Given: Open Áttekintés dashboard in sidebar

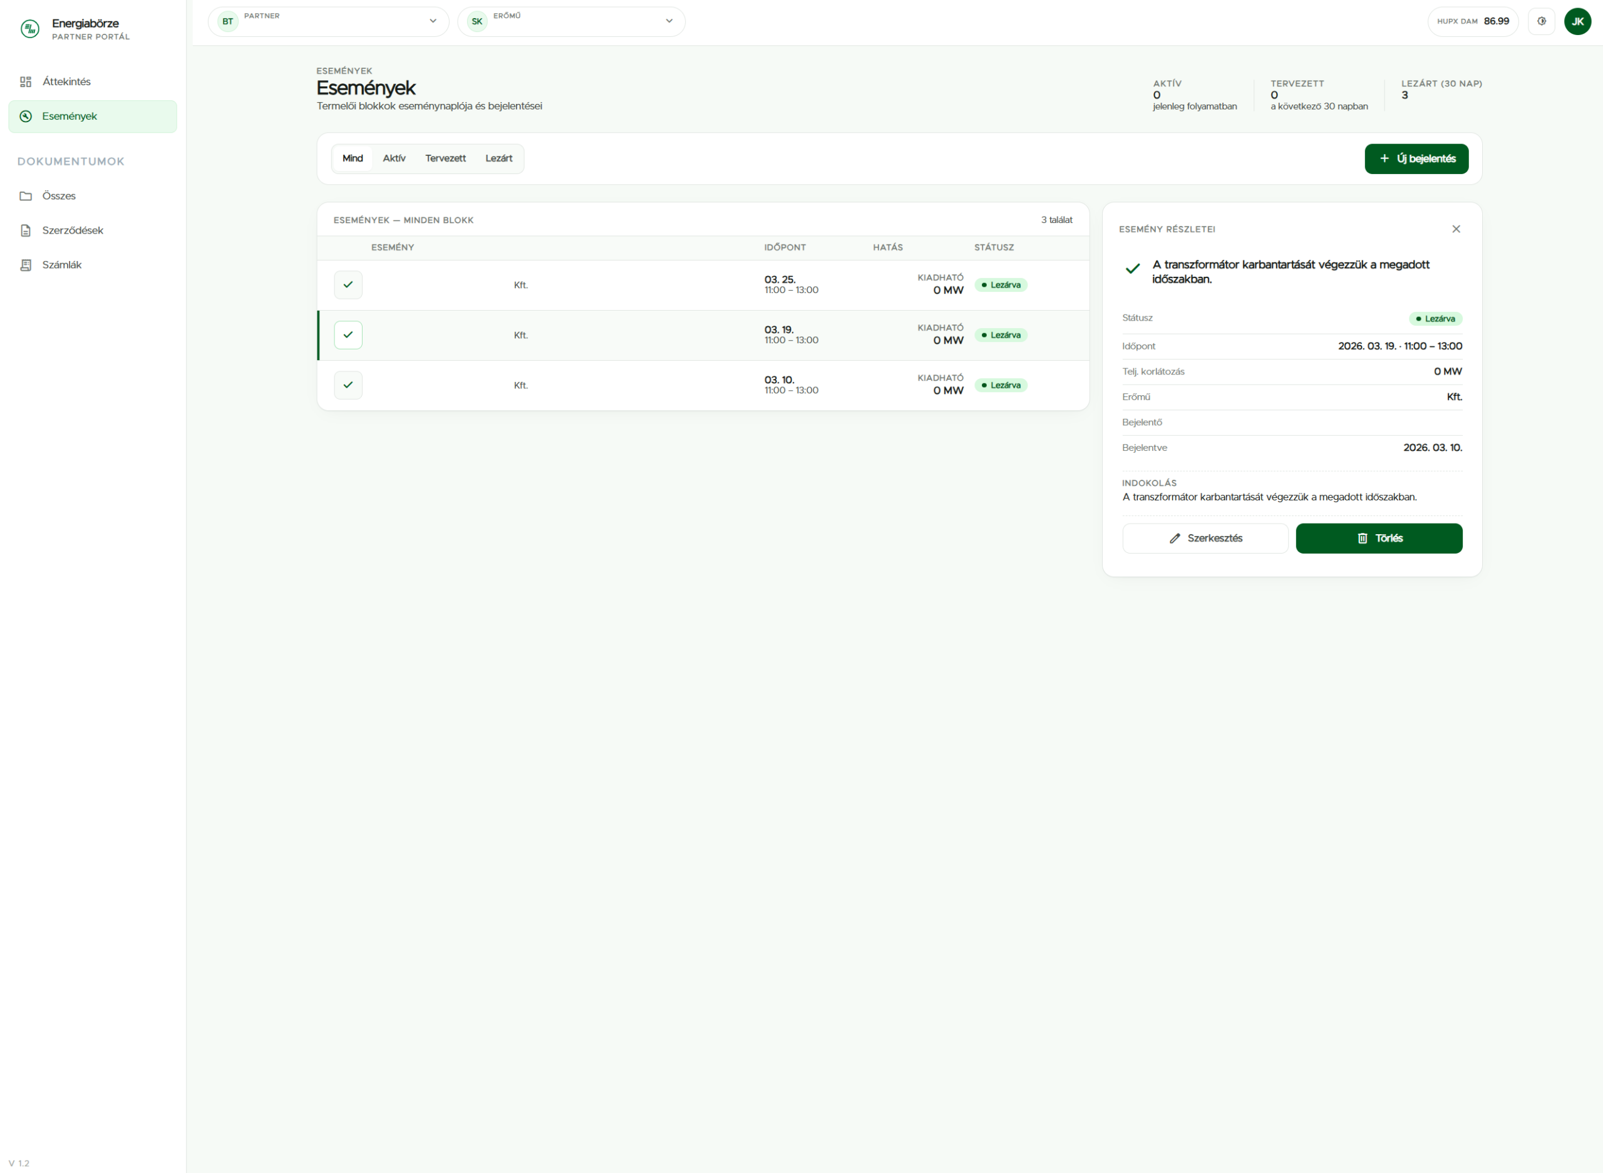Looking at the screenshot, I should pyautogui.click(x=92, y=81).
